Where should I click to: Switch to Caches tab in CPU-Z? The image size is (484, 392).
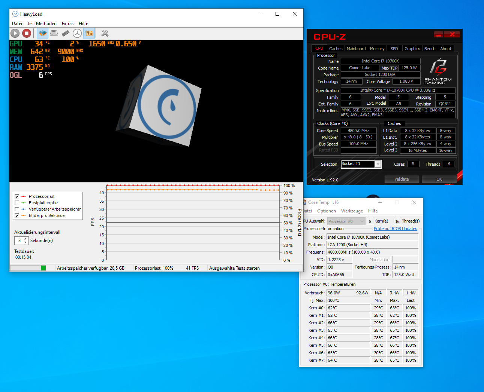tap(336, 49)
